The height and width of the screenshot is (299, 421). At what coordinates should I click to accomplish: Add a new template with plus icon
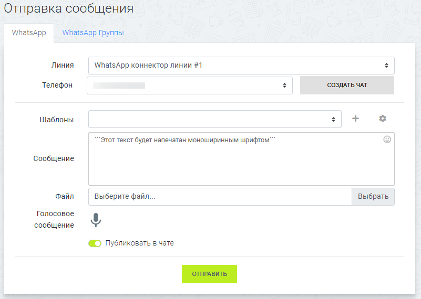(355, 119)
